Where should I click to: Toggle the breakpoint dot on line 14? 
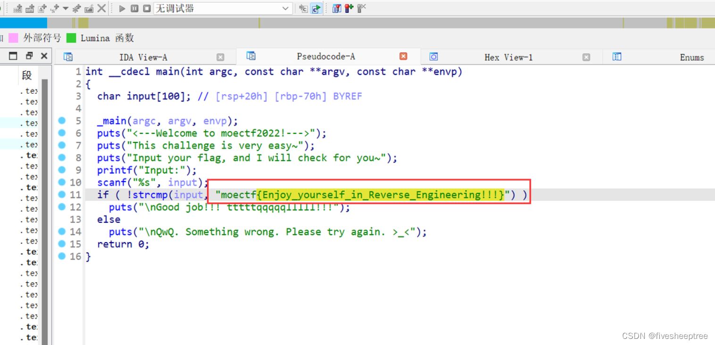click(x=62, y=231)
